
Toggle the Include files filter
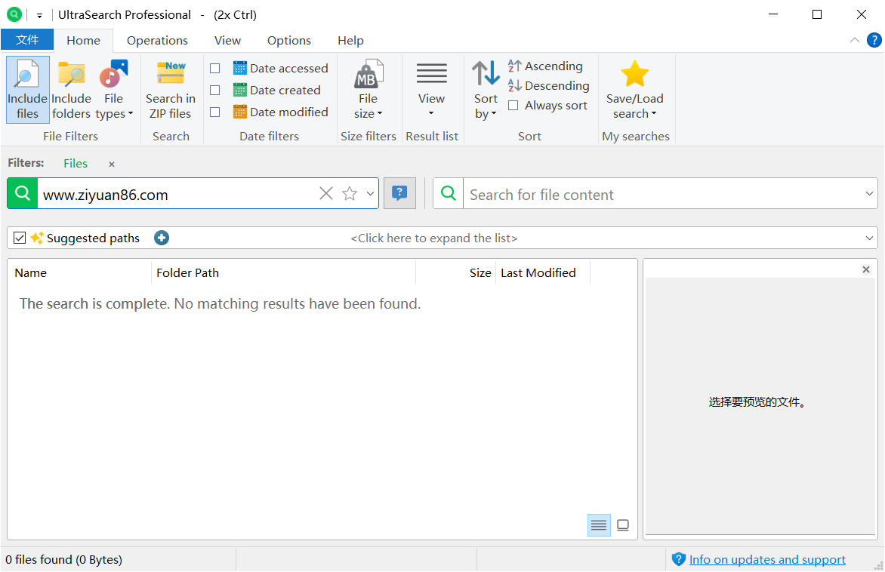pos(28,89)
